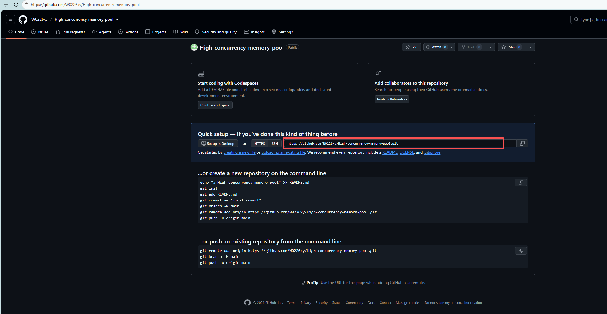The image size is (607, 314).
Task: Click the repository title heading link
Action: 241,48
